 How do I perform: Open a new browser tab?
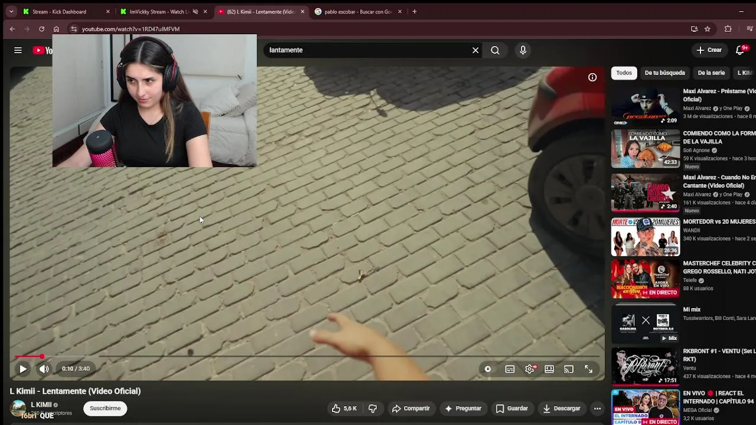tap(415, 12)
